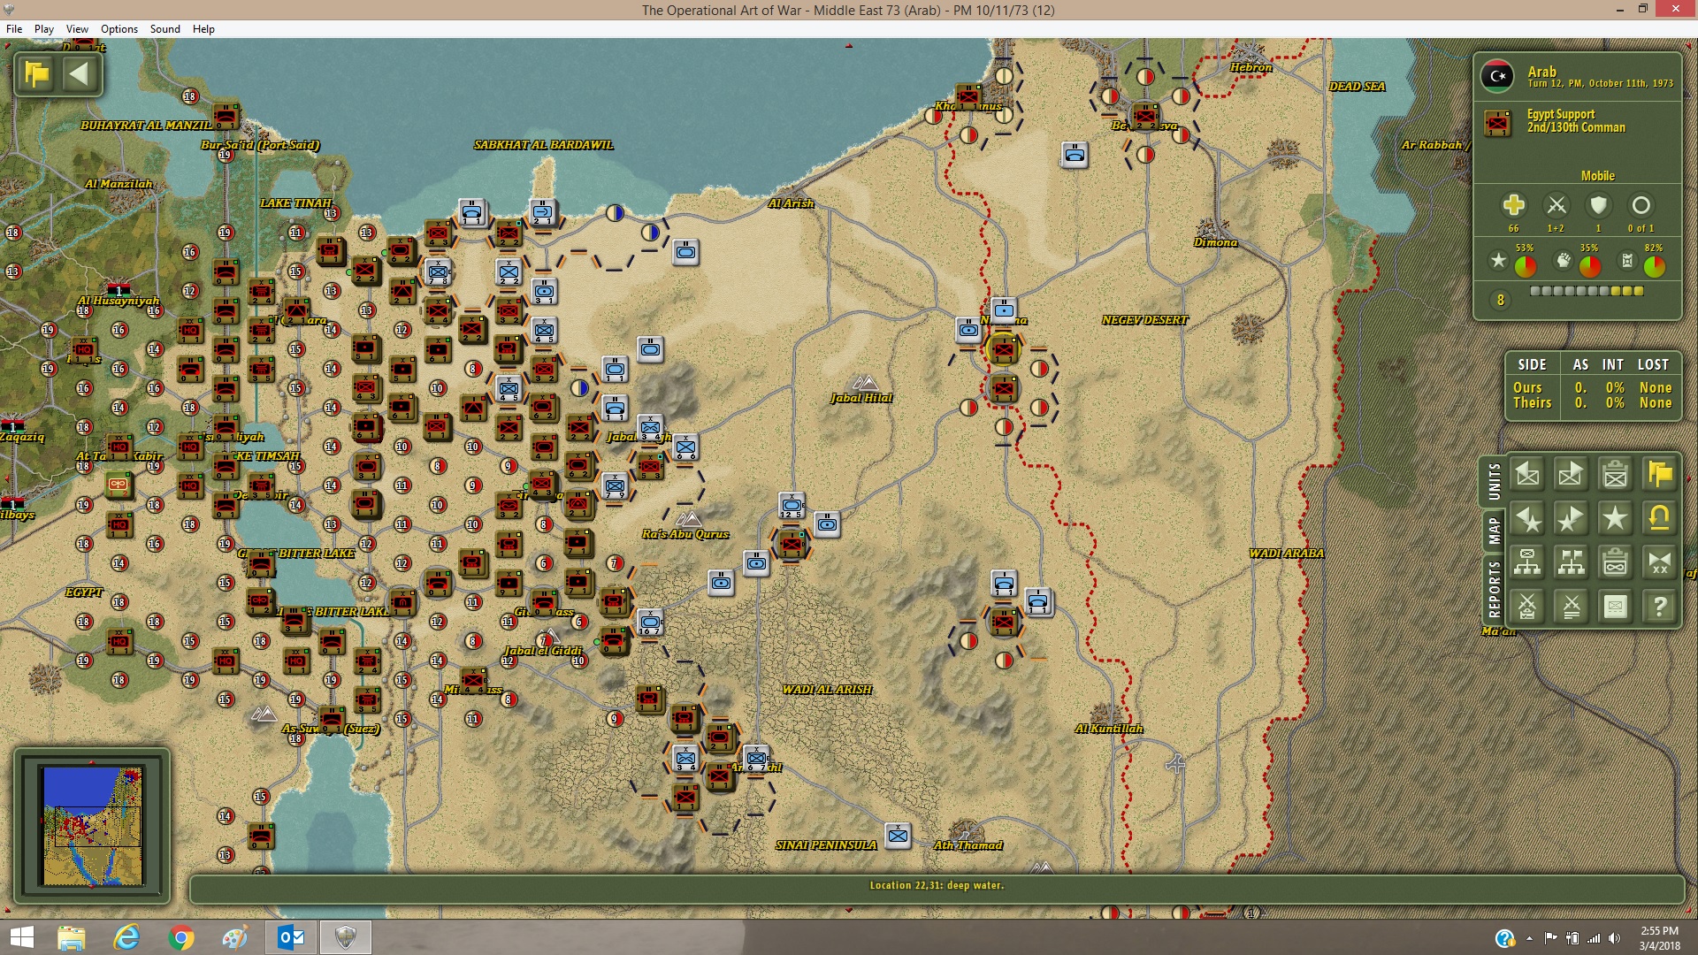Viewport: 1698px width, 955px height.
Task: Select next unit icon in Units panel
Action: (x=1571, y=475)
